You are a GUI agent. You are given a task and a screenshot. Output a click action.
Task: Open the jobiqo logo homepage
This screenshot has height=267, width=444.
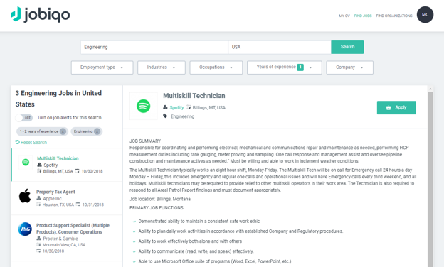[41, 14]
